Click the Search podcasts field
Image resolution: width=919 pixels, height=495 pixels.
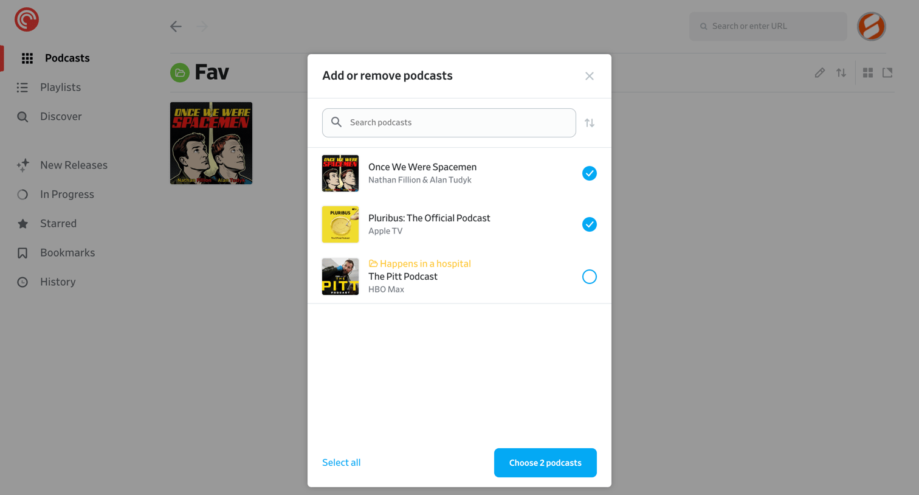tap(449, 123)
